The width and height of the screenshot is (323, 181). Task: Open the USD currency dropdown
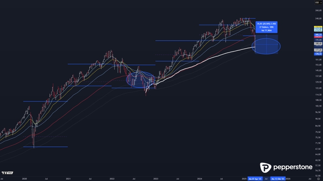[318, 3]
